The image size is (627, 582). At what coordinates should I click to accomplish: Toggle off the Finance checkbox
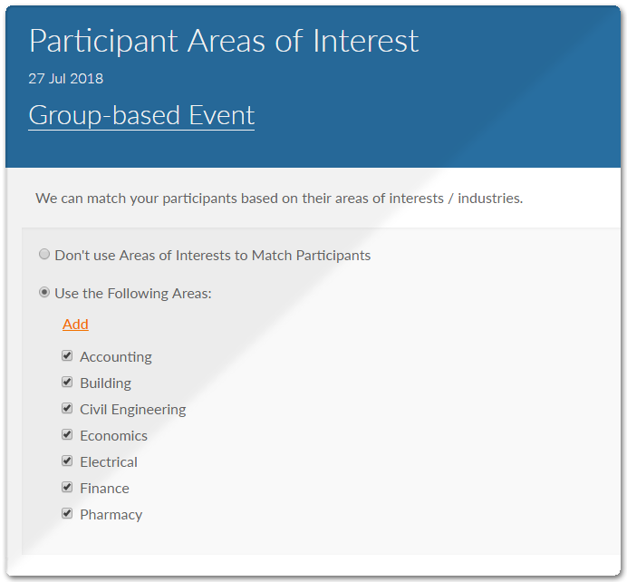[x=67, y=487]
